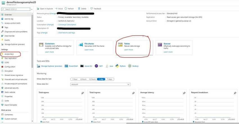Click the Concierge Subscription link
239x124 pixels.
(67, 25)
